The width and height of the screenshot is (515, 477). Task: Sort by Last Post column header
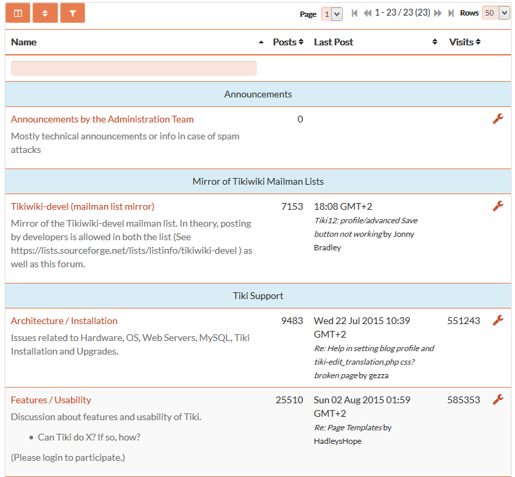[333, 42]
